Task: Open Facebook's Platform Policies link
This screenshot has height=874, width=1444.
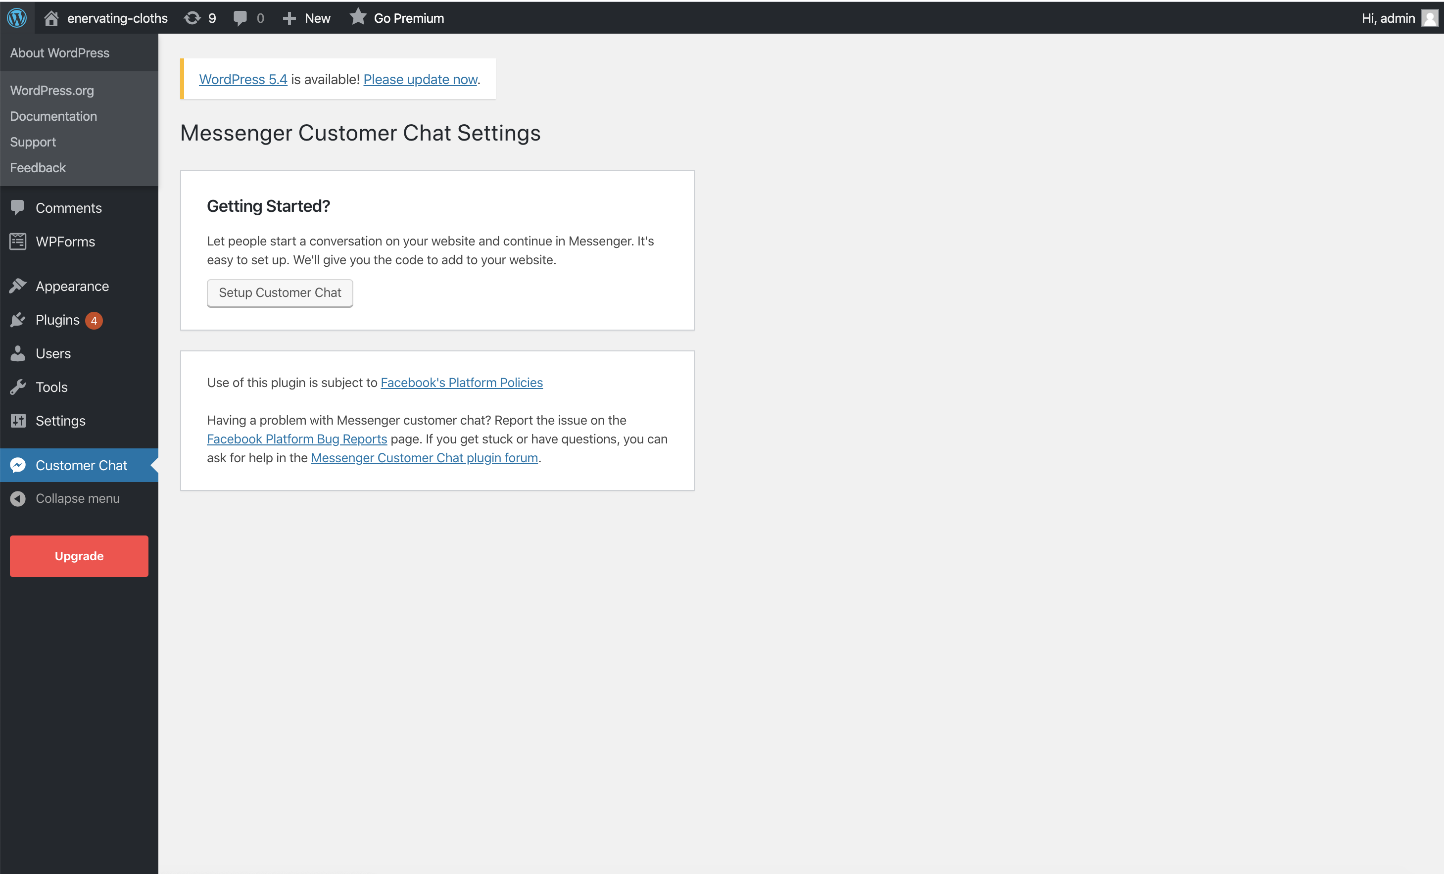Action: click(x=461, y=382)
